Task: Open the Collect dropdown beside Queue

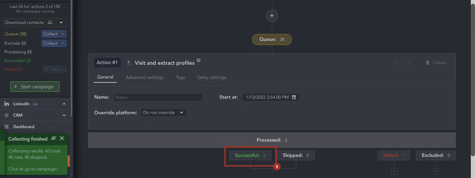Action: coord(54,34)
